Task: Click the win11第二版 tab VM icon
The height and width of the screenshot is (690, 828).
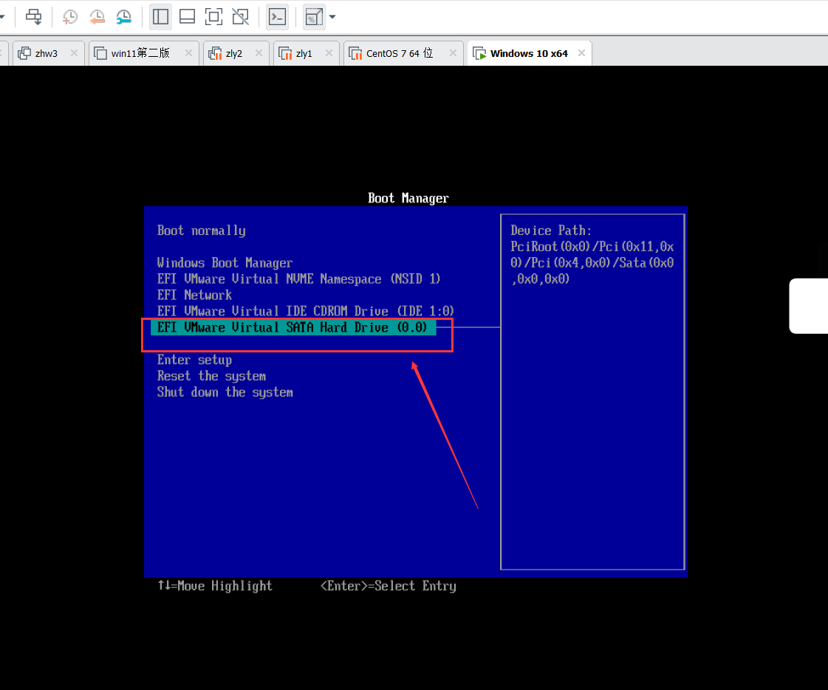Action: [100, 53]
